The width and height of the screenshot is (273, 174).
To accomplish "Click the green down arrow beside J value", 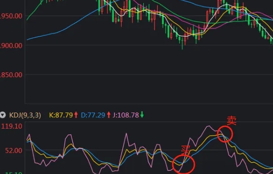I will point(142,115).
